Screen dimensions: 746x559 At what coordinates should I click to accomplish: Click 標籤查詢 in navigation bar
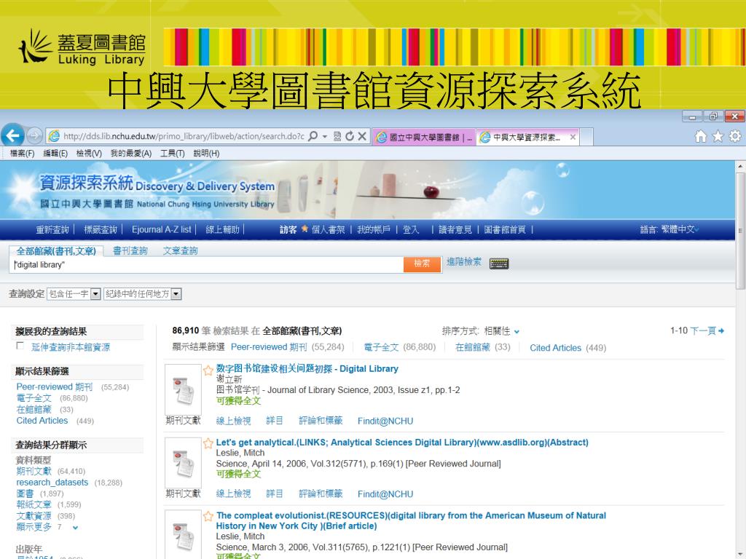101,229
